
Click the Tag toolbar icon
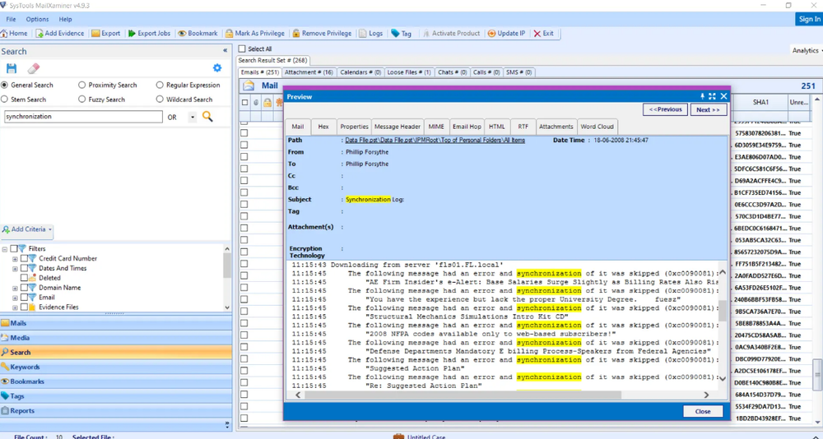coord(395,33)
